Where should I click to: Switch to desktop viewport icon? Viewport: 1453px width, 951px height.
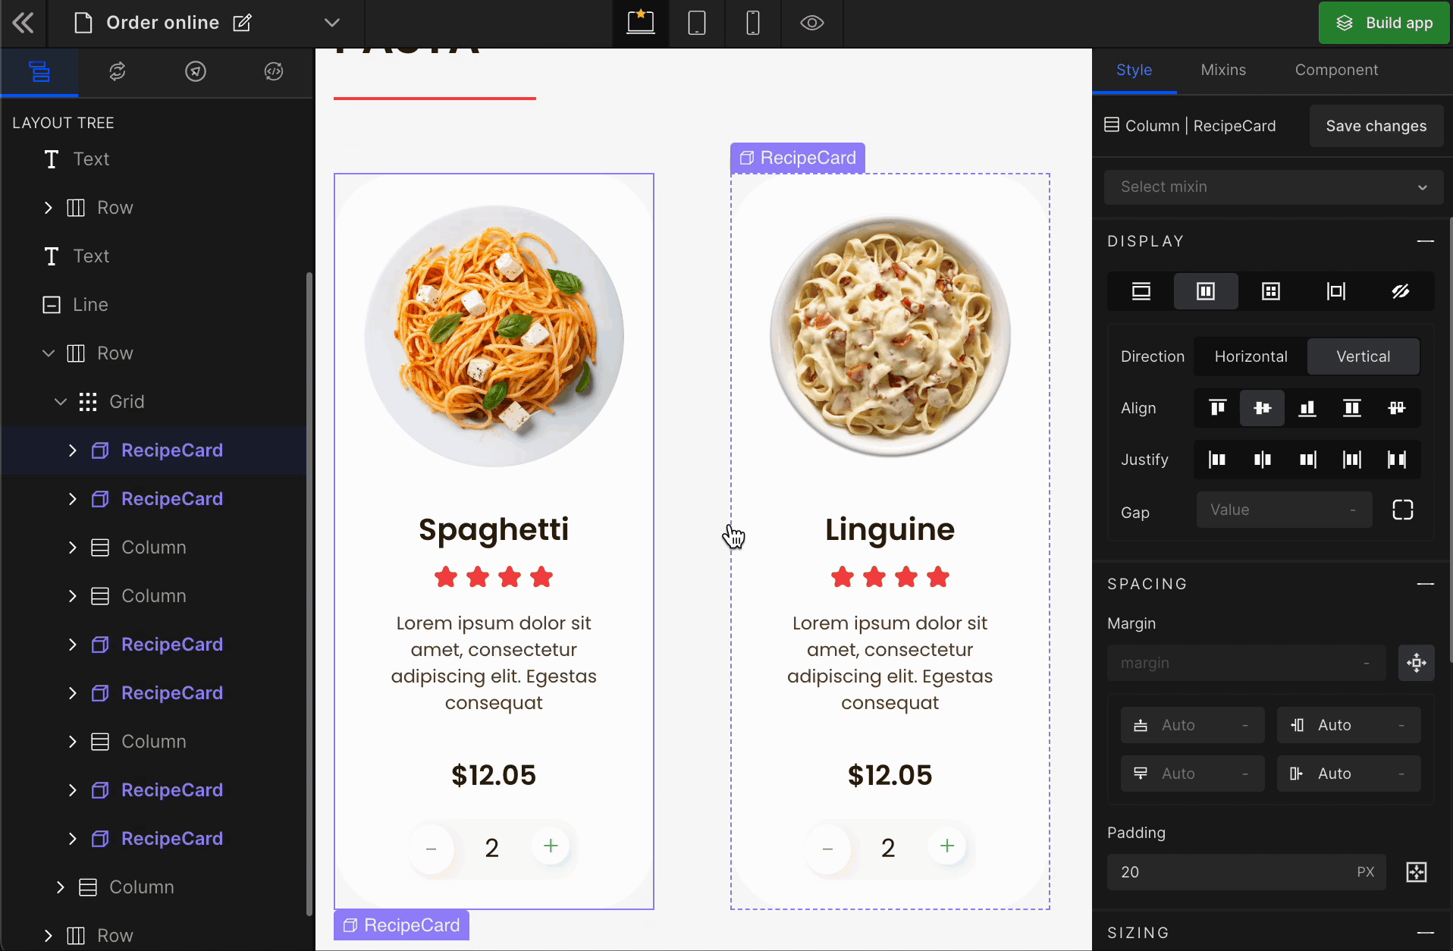pos(641,23)
